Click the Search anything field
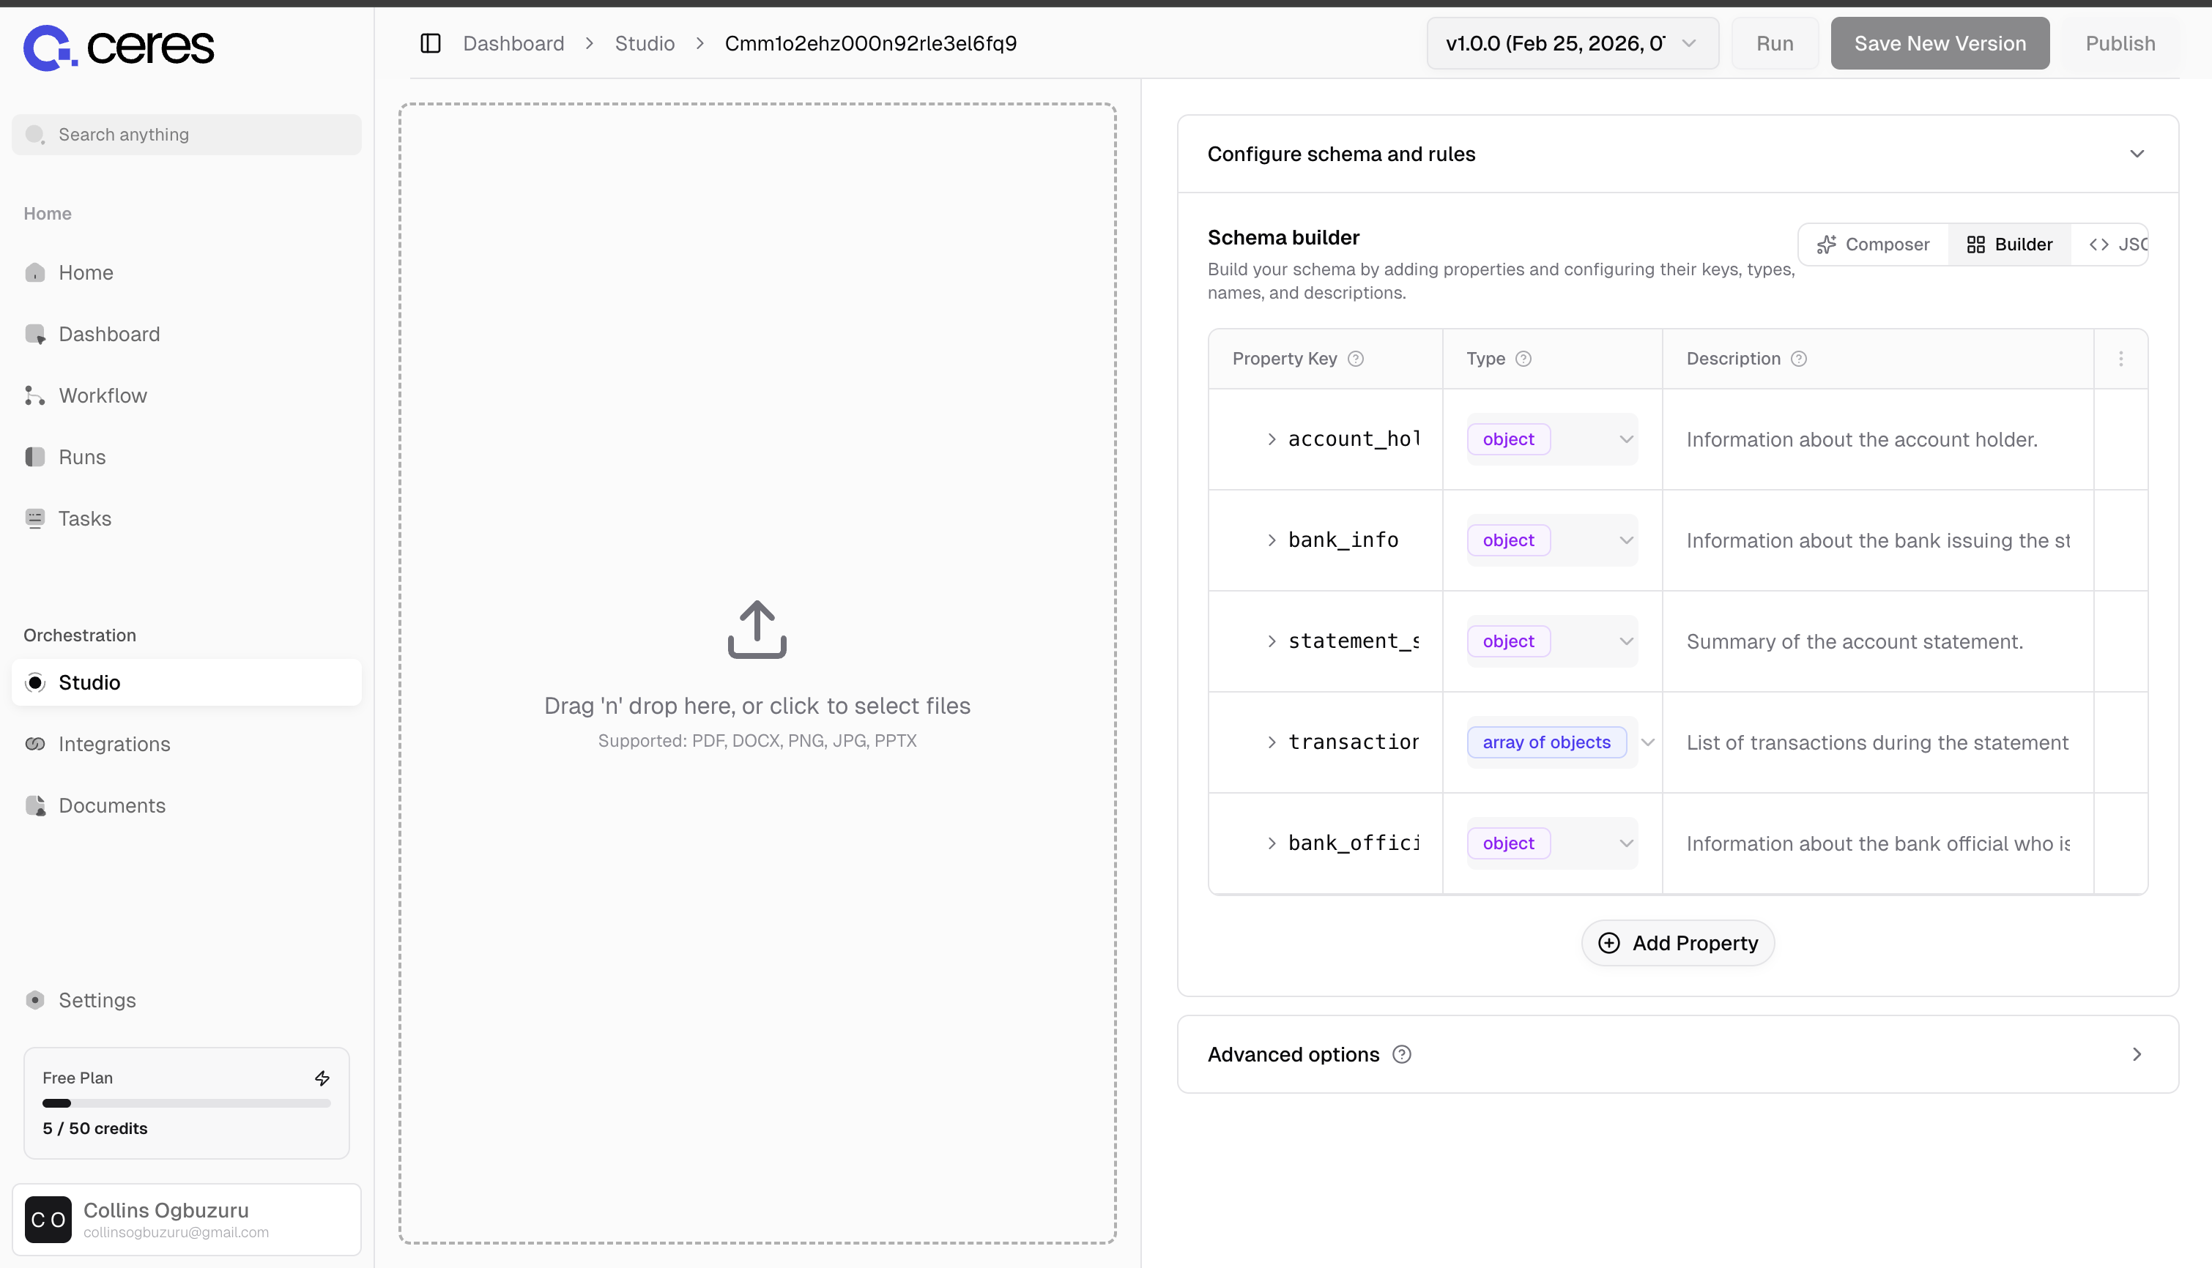Screen dimensions: 2212x1268 [x=187, y=135]
